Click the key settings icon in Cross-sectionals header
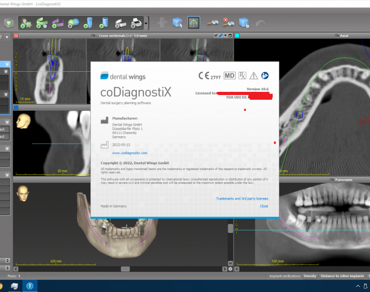 tap(216, 35)
